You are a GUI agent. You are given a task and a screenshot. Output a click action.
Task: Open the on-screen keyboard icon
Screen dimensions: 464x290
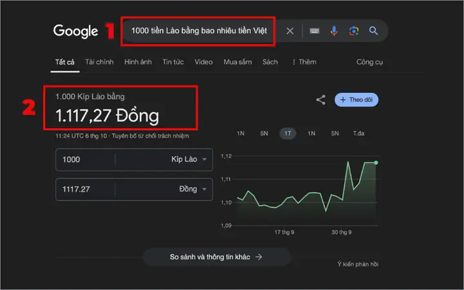coord(314,31)
